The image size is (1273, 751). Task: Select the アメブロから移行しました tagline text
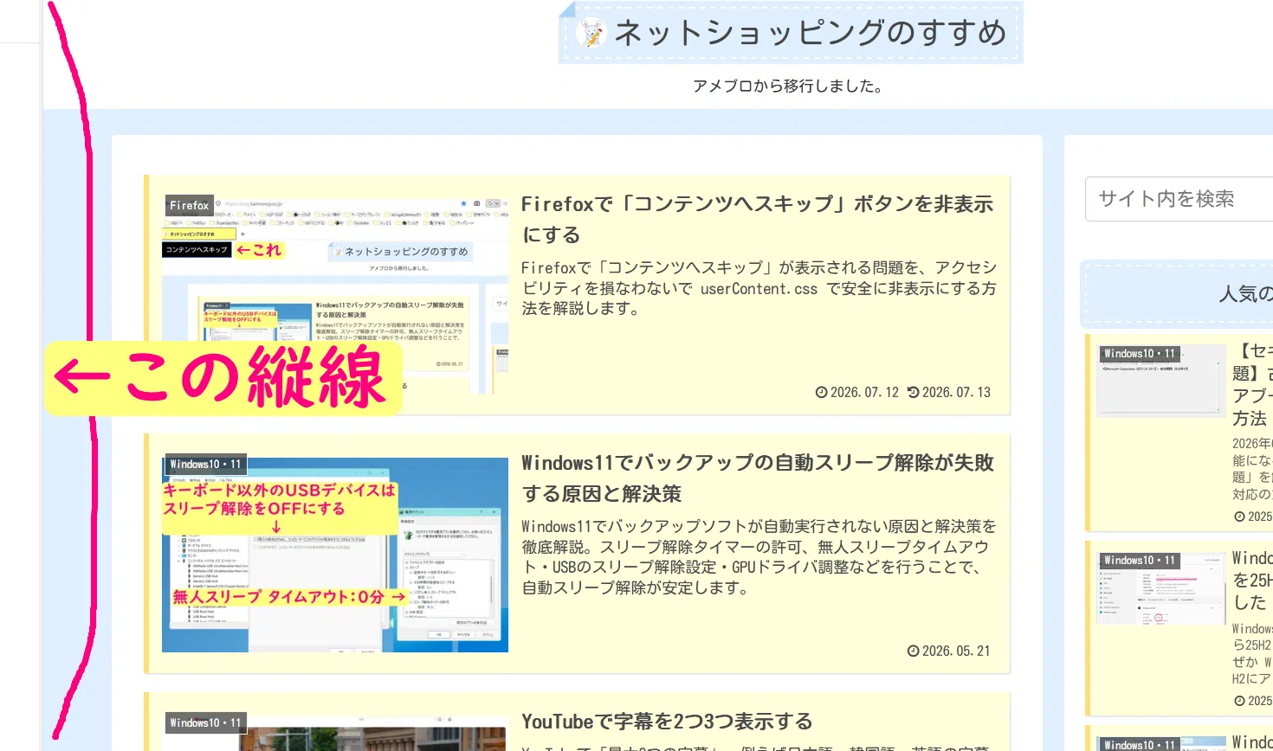click(787, 86)
